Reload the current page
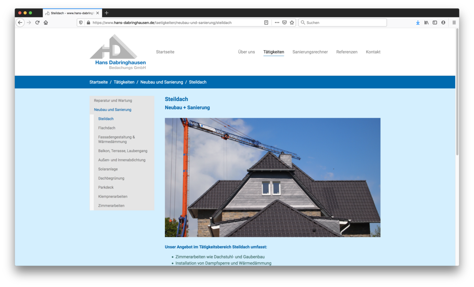This screenshot has width=474, height=287. (x=38, y=23)
